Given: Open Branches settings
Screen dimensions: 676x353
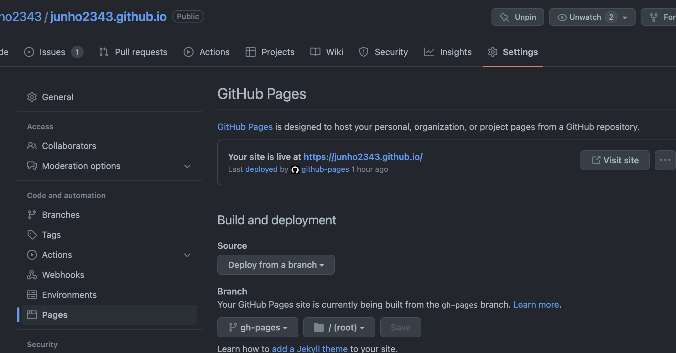Looking at the screenshot, I should point(109,215).
